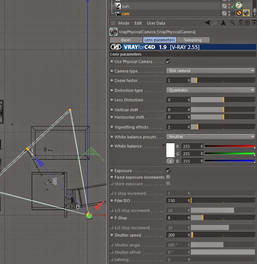Toggle the Store exposure checkbox

[168, 184]
